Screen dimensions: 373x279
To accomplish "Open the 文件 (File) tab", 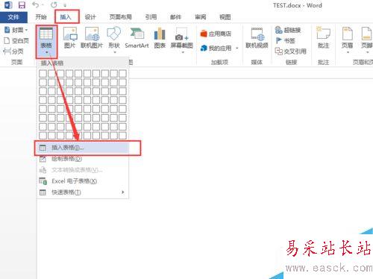I will coord(13,17).
